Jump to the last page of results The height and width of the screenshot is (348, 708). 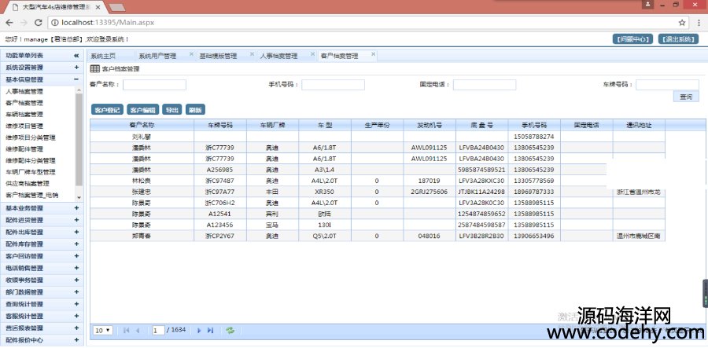[x=211, y=331]
